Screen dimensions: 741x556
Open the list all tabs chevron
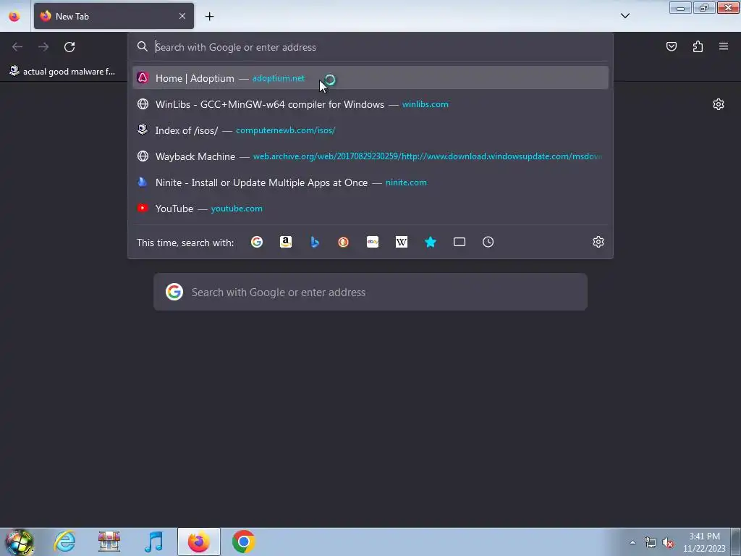coord(624,16)
